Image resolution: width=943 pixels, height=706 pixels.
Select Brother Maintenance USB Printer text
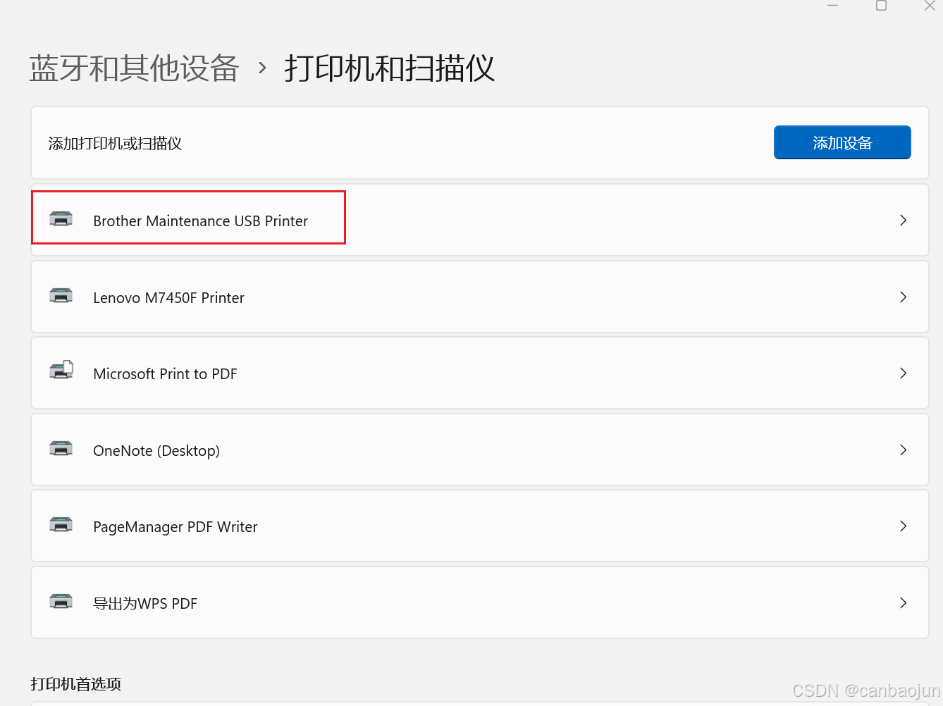click(200, 221)
